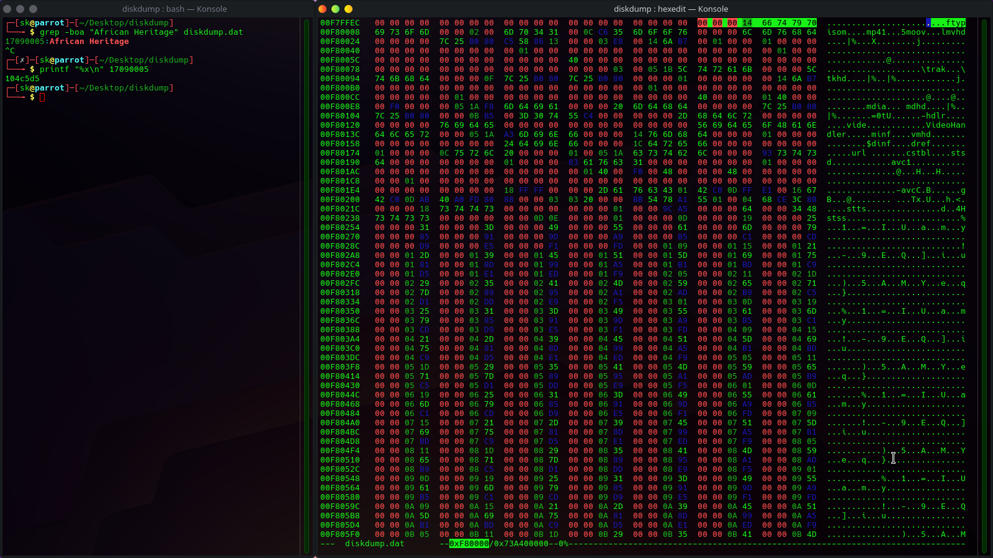
Task: Click the 'diskdump : bash — Konsole' title bar
Action: pos(174,9)
